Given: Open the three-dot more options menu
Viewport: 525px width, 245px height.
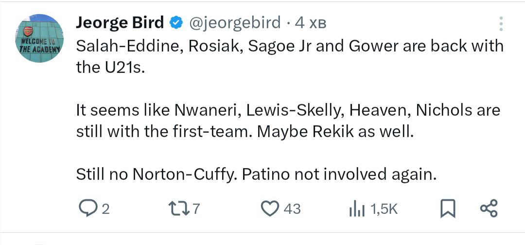Looking at the screenshot, I should click(x=501, y=24).
